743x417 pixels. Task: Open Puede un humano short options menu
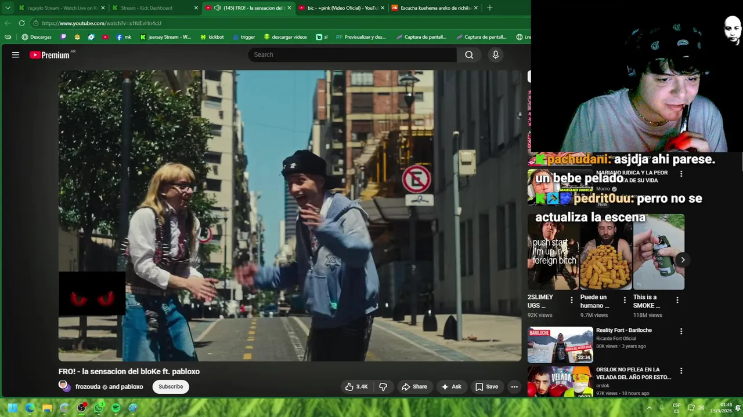click(x=625, y=300)
